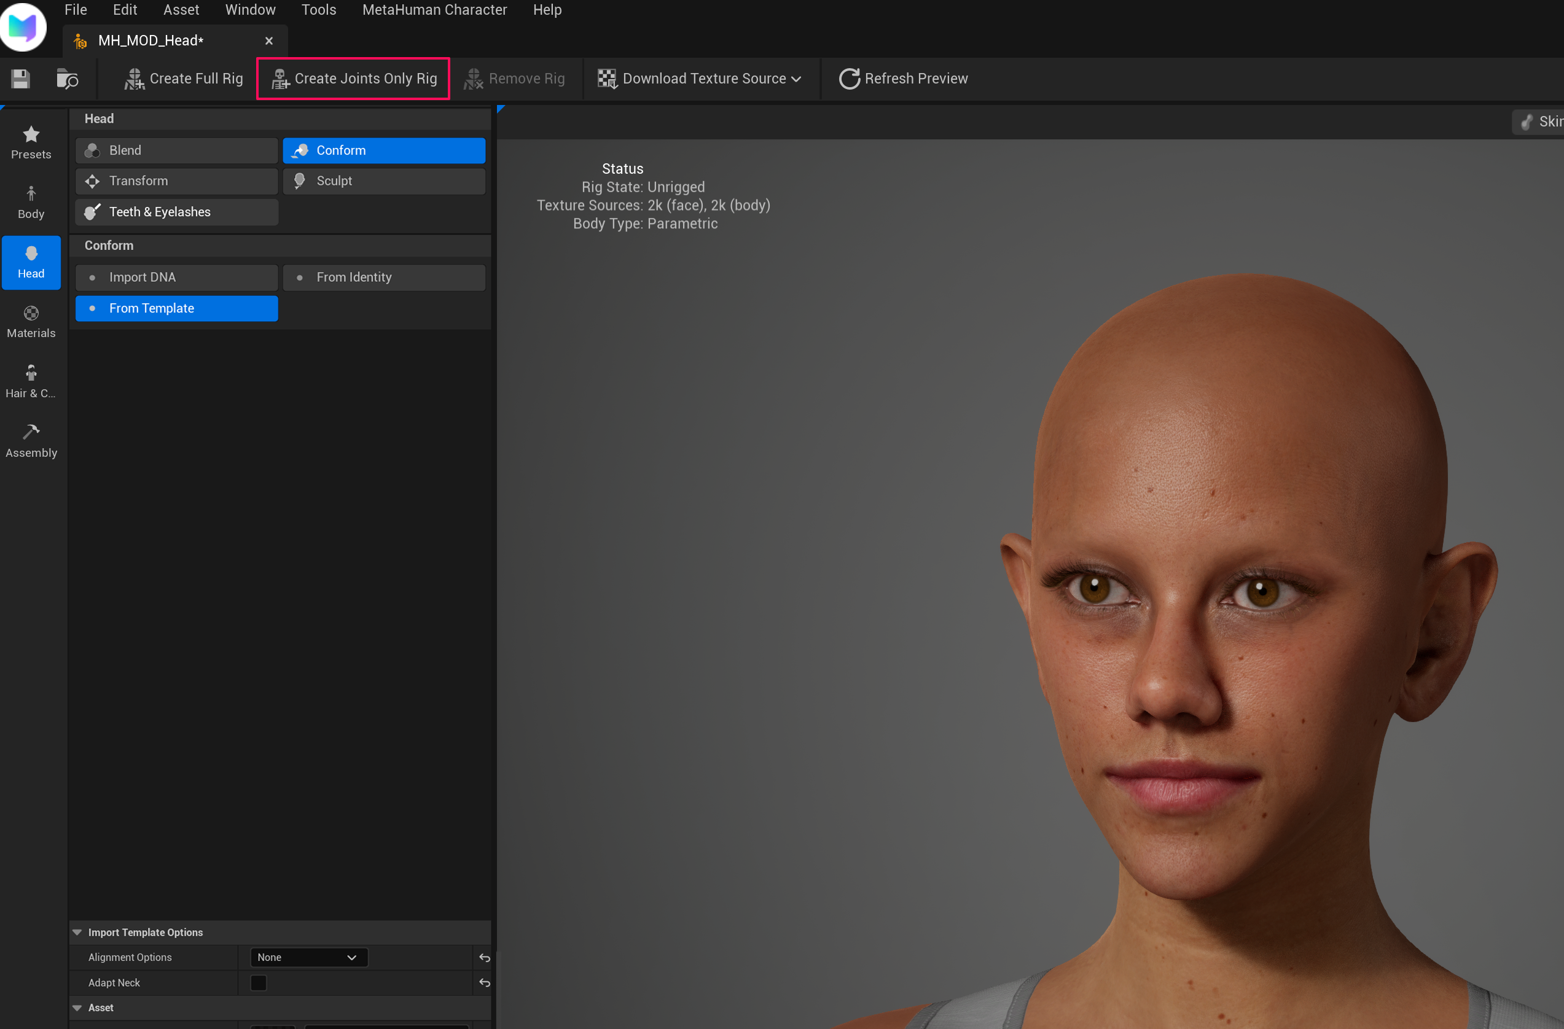Click the Refresh Preview button
The width and height of the screenshot is (1564, 1029).
903,78
